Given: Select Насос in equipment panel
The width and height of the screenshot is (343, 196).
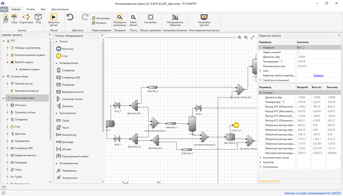Looking at the screenshot, I should tap(63, 128).
